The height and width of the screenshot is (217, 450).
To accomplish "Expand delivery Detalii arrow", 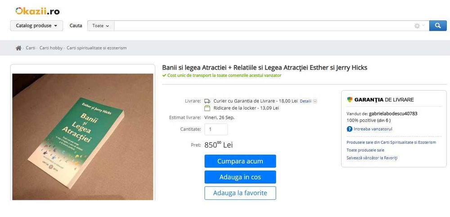I will pos(315,101).
